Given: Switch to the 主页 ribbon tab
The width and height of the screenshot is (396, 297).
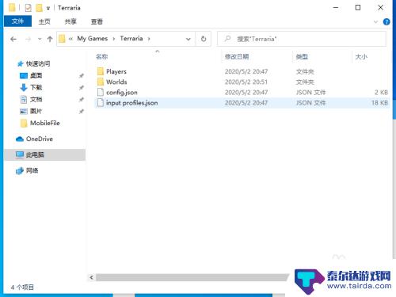Looking at the screenshot, I should pos(44,21).
